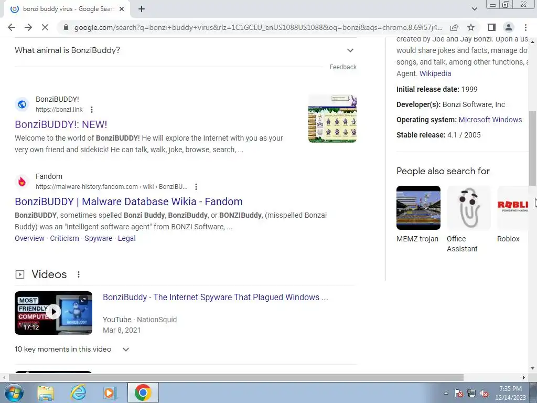Image resolution: width=537 pixels, height=403 pixels.
Task: Click the address bar URL
Action: (258, 27)
